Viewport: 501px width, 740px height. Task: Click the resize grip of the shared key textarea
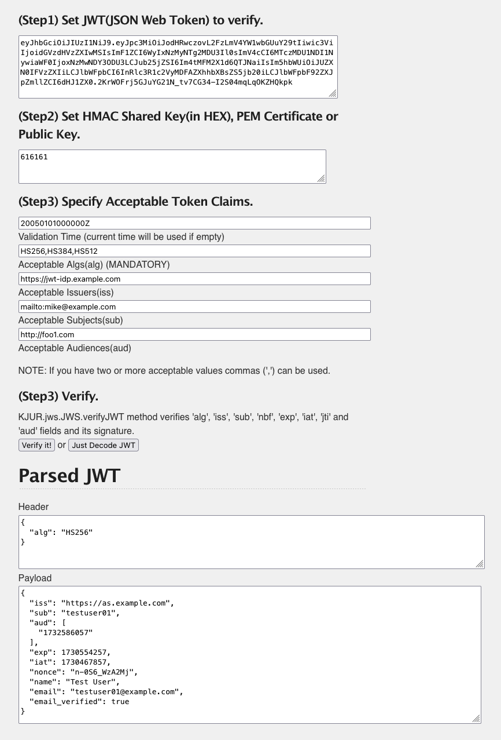322,179
